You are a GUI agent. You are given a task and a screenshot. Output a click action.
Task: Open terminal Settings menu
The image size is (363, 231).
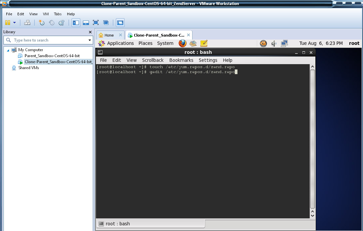click(x=208, y=60)
